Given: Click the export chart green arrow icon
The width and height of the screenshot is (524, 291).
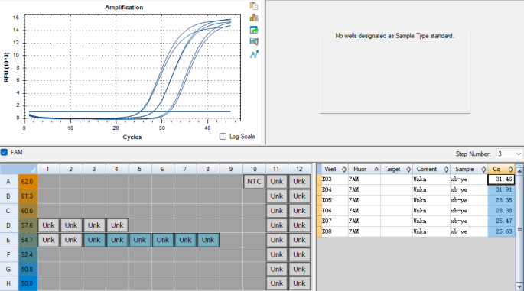Looking at the screenshot, I should [254, 30].
